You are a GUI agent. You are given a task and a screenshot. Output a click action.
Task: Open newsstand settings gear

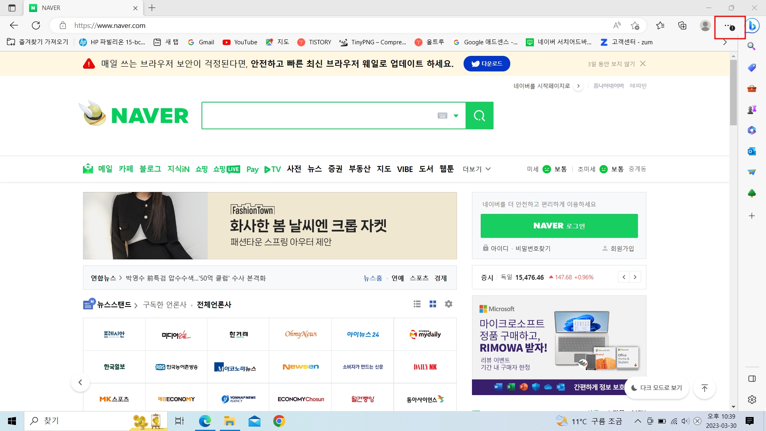coord(448,304)
